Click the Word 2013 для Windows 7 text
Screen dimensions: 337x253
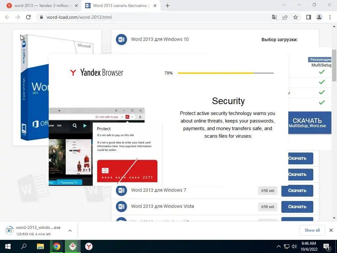158,190
